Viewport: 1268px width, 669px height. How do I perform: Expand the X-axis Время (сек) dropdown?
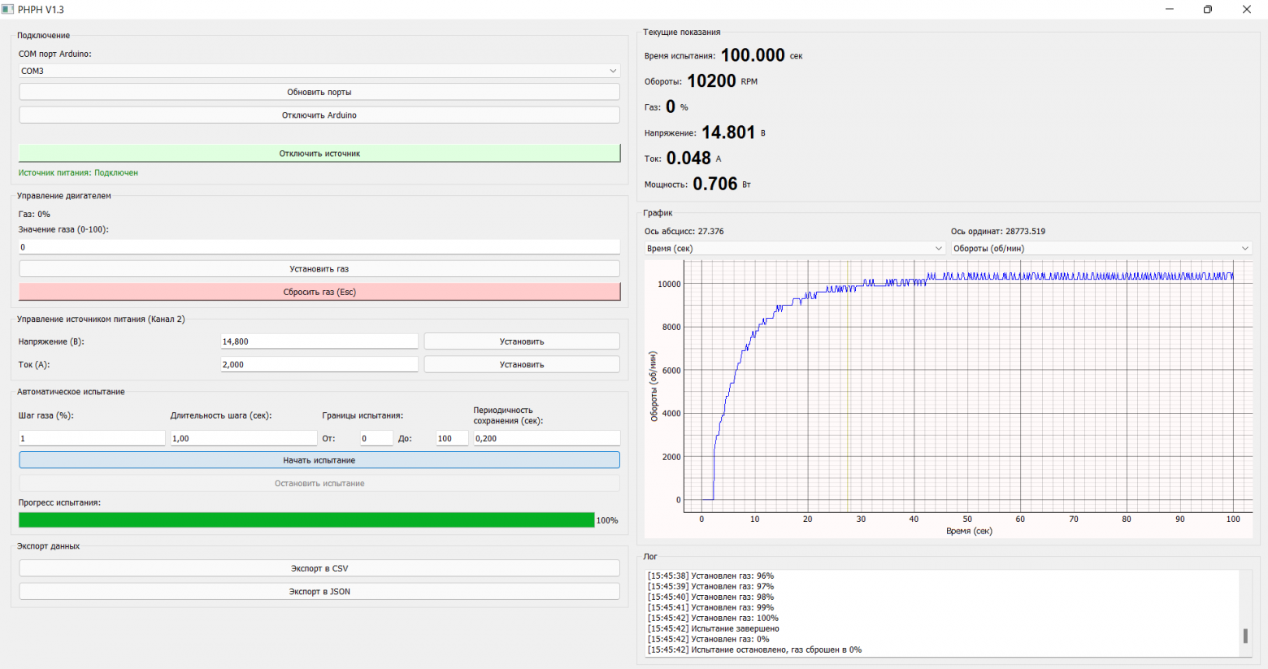pos(794,249)
